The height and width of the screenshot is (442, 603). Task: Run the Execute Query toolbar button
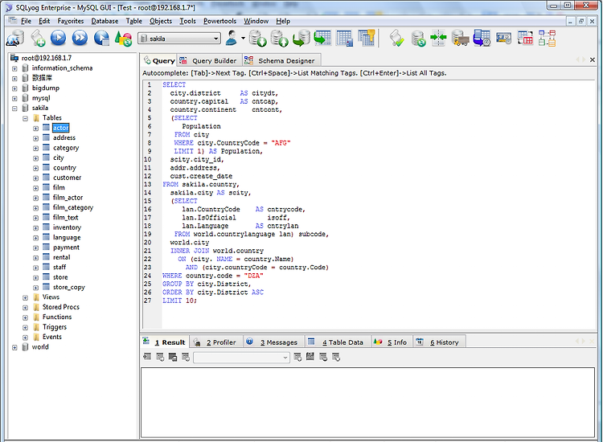[x=59, y=38]
